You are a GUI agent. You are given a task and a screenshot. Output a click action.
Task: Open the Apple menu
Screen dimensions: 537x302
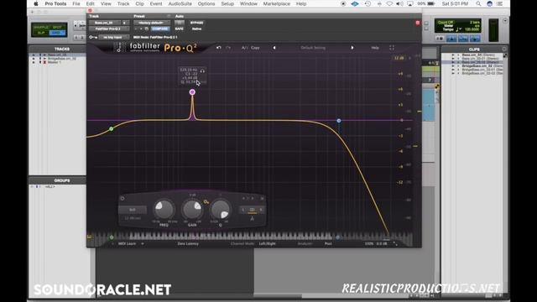coord(35,3)
